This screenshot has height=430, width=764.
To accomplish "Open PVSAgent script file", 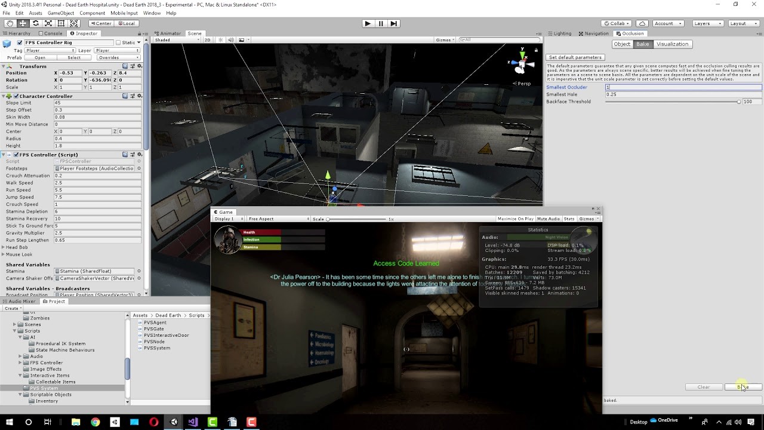I will [155, 322].
